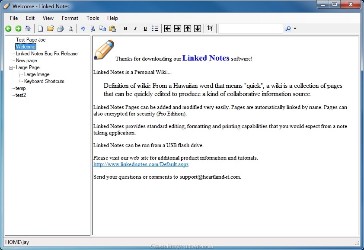
Task: Click the crop-shaped toolbar icon
Action: [210, 29]
